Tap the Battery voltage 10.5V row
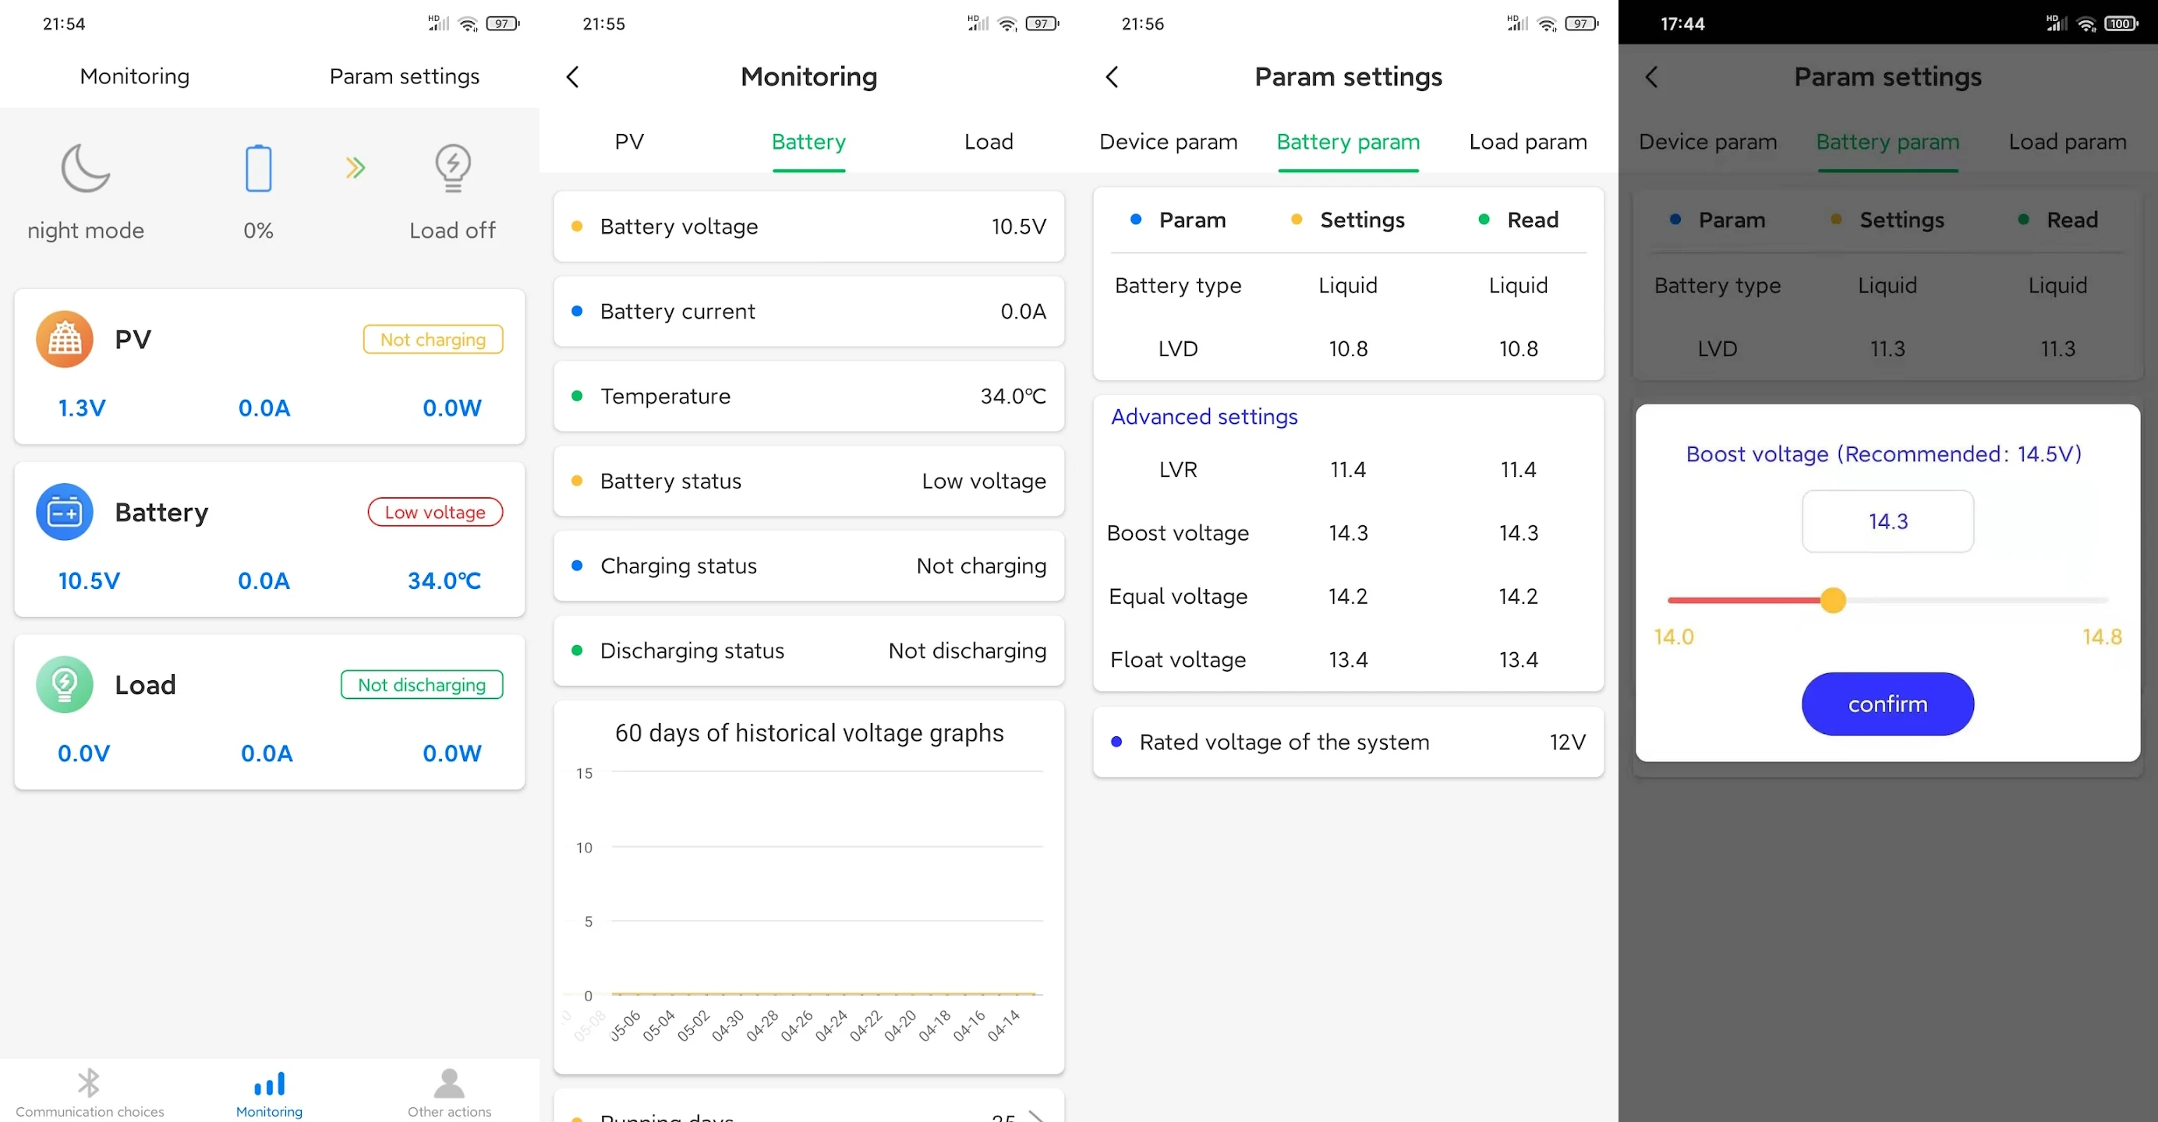 808,226
